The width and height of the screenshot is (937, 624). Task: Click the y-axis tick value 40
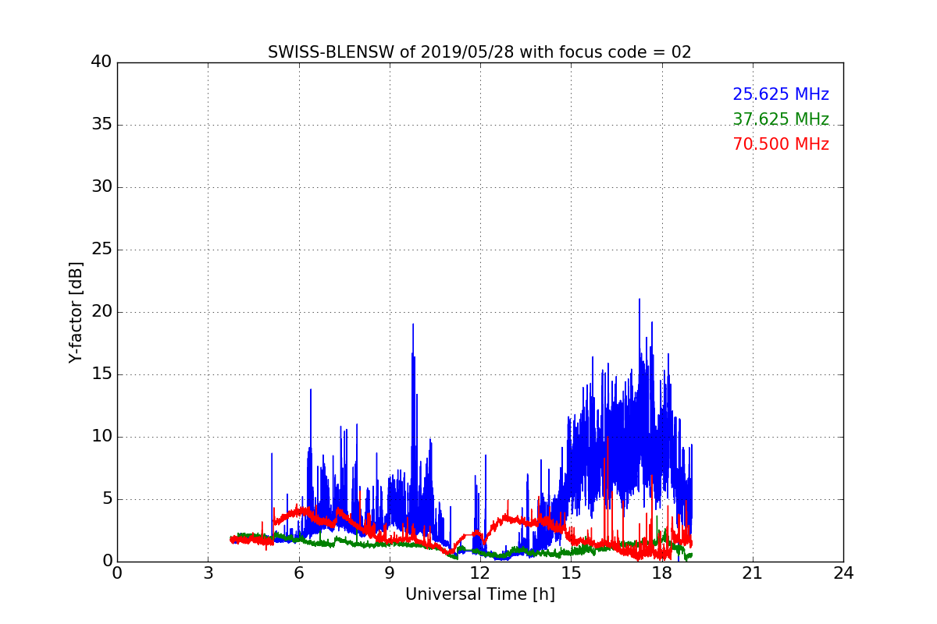point(101,62)
